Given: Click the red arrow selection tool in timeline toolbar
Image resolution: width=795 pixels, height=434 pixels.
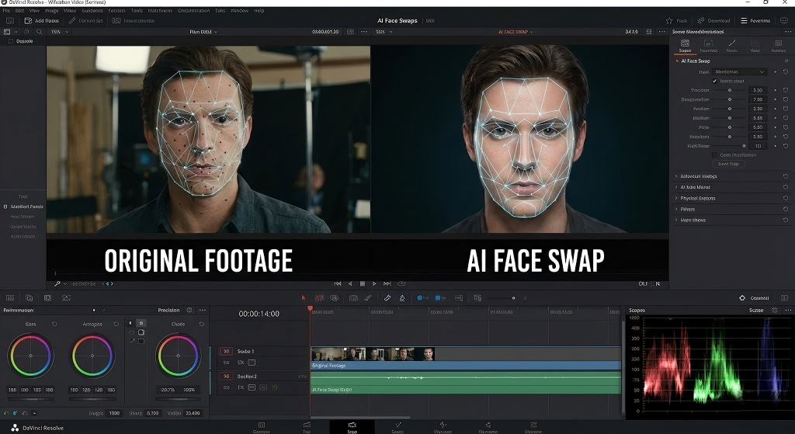Looking at the screenshot, I should [x=304, y=297].
